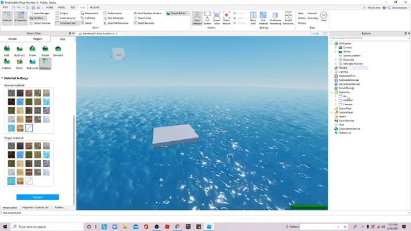411x231 pixels.
Task: Collapse the StarterGui node
Action: [331, 92]
